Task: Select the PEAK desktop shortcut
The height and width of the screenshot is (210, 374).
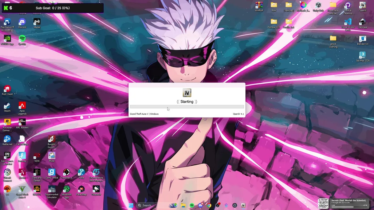Action: tap(52, 157)
